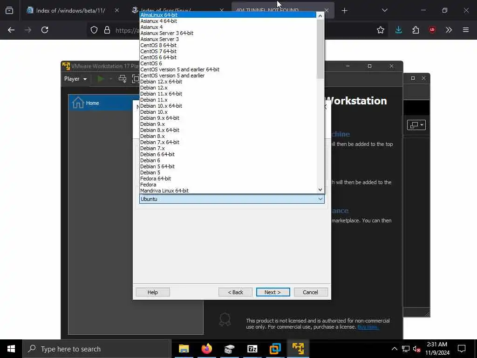Screen dimensions: 477x358
Task: Choose CentOS 8 64-bit
Action: [x=228, y=45]
